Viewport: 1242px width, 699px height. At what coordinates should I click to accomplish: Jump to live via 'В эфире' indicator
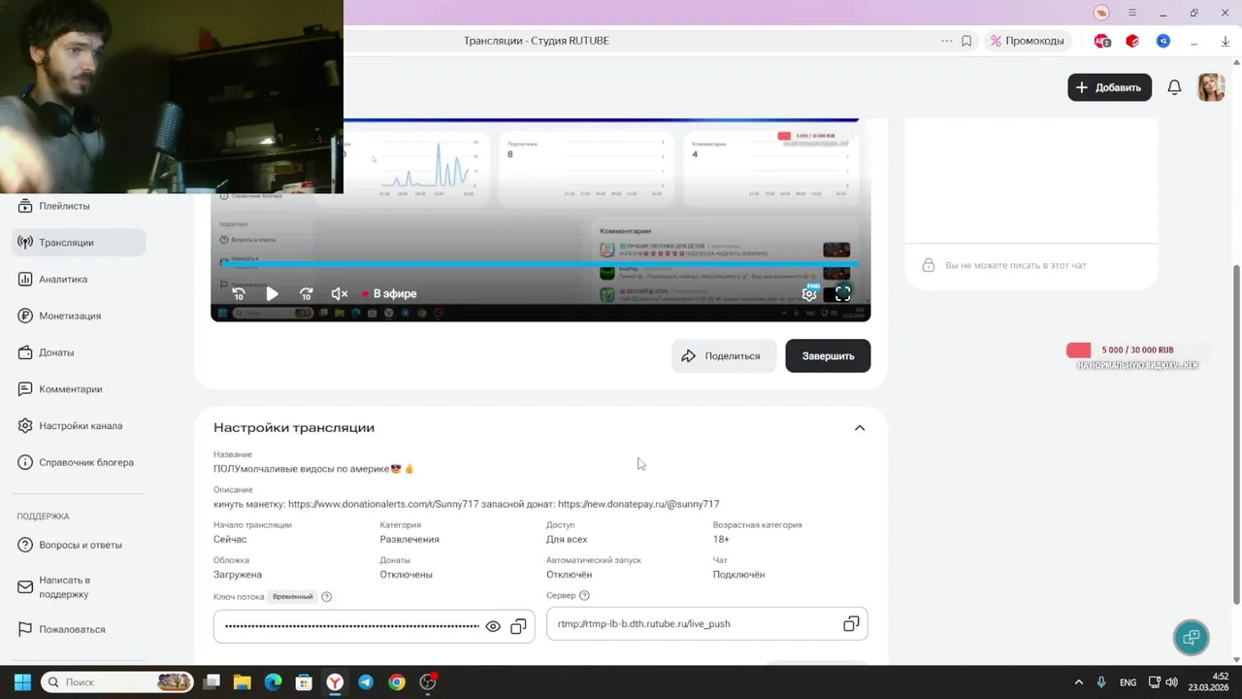(x=389, y=293)
